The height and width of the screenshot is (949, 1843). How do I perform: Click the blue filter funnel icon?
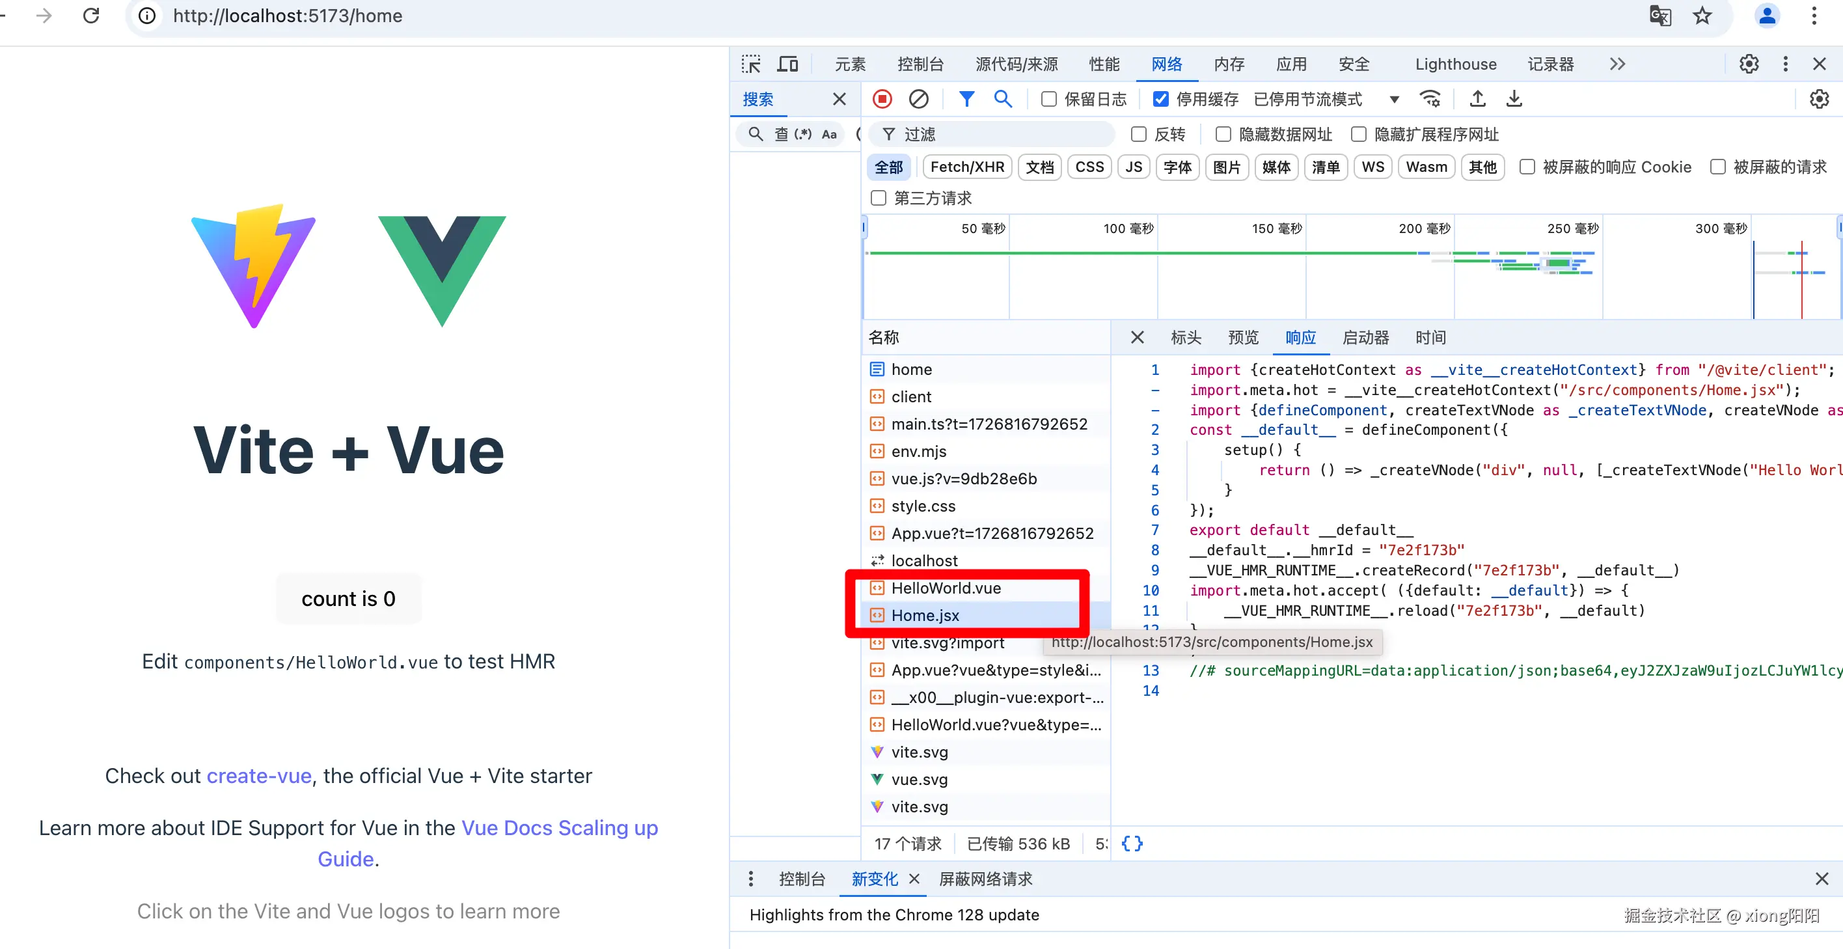[x=966, y=99]
